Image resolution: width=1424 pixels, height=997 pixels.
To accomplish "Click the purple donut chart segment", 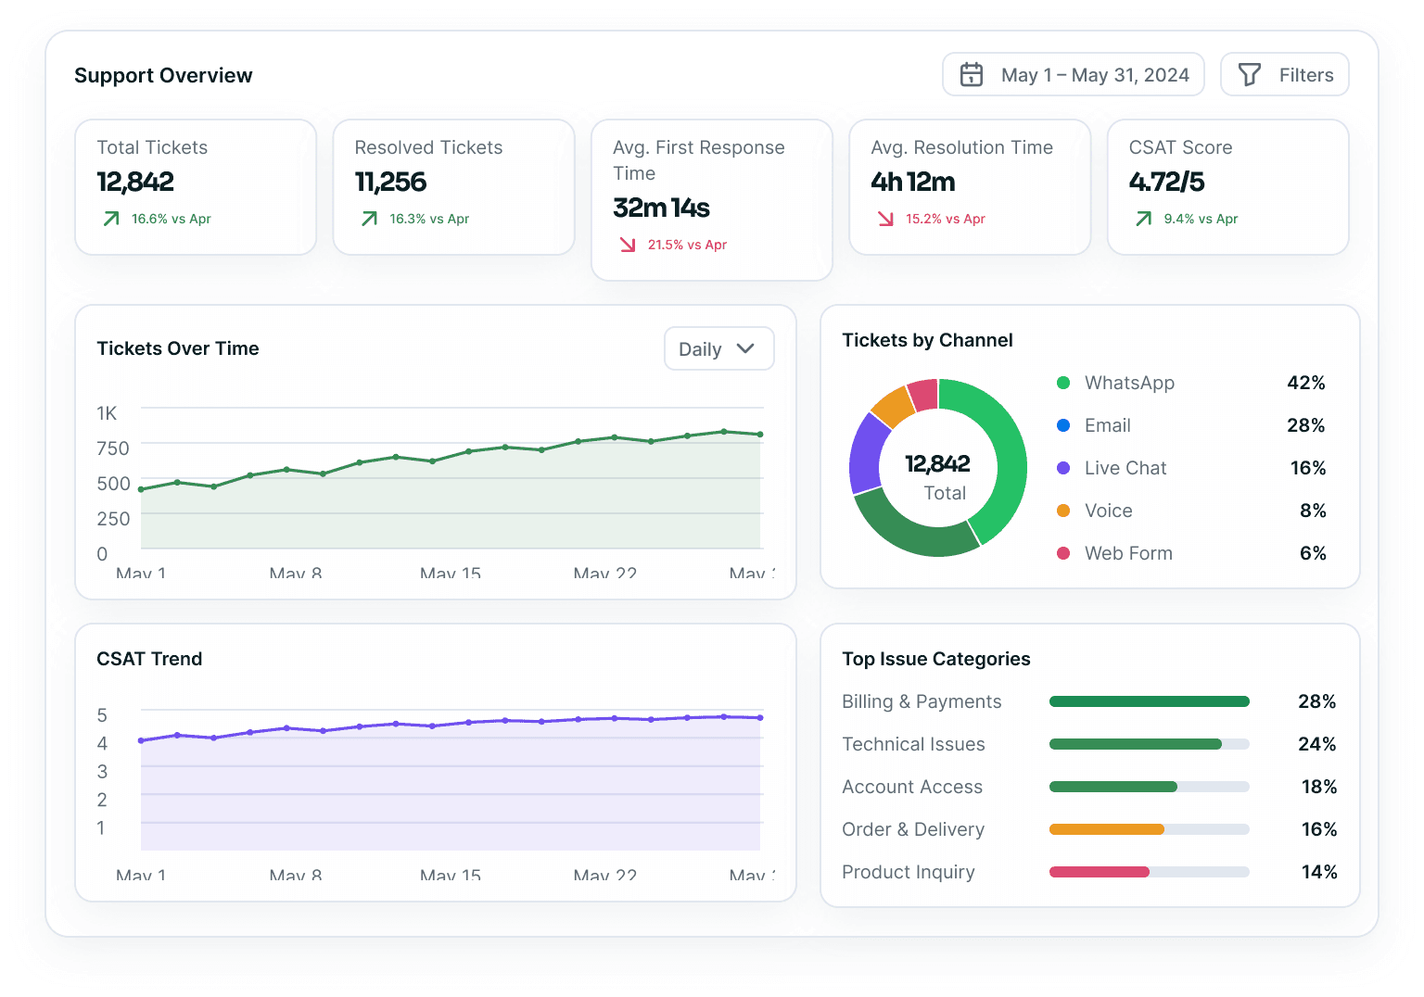I will 866,454.
